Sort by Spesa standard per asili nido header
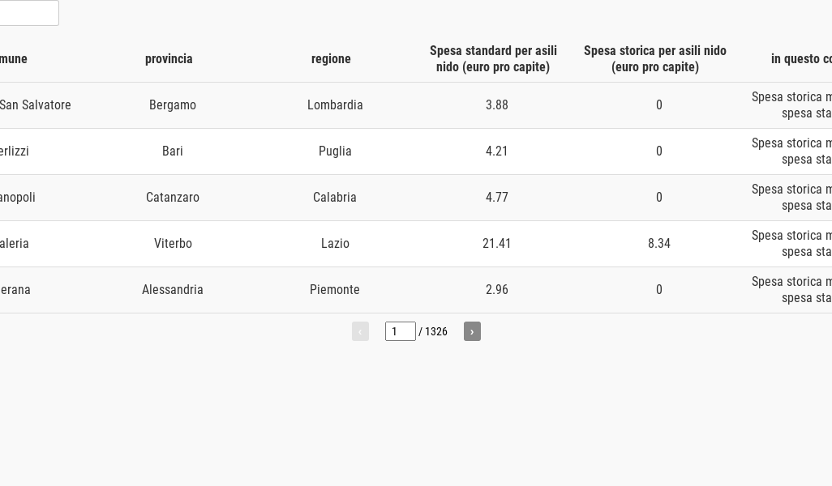This screenshot has width=832, height=486. [493, 59]
